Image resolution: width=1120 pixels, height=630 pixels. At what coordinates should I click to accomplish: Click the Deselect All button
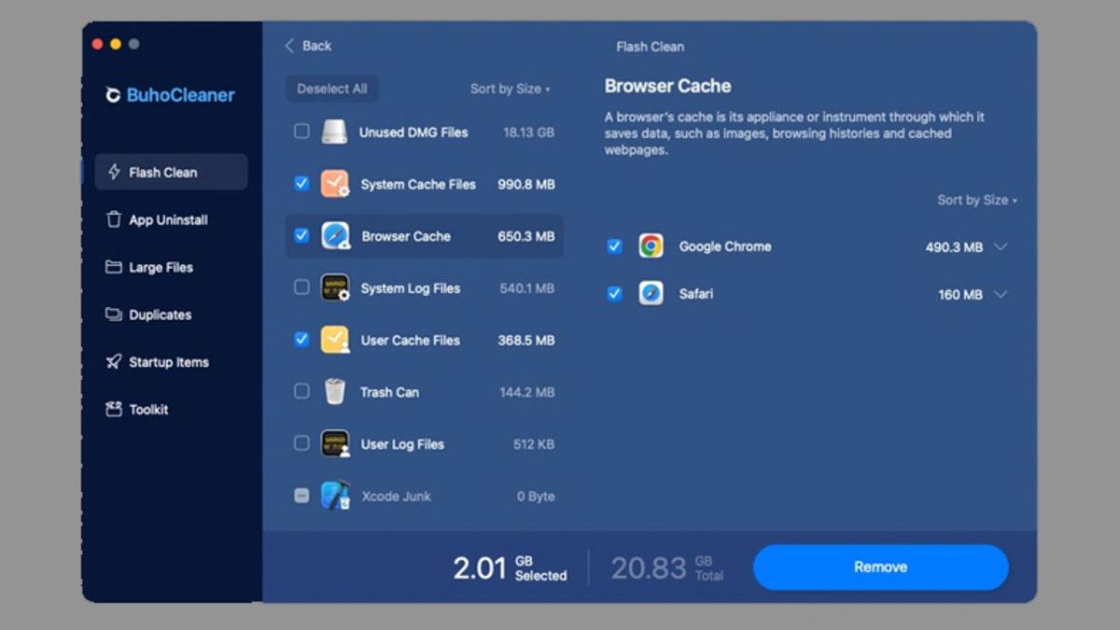click(331, 89)
